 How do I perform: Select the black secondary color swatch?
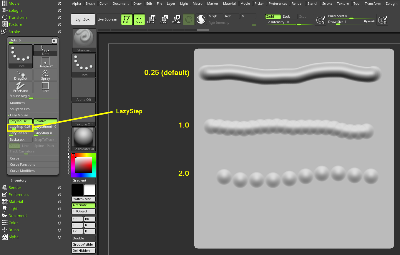78,190
